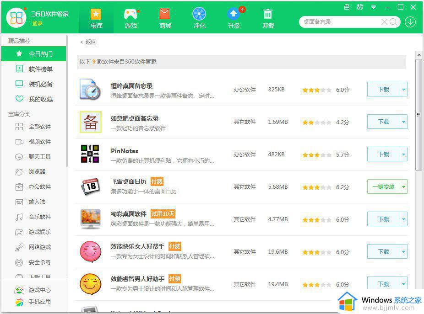Image resolution: width=424 pixels, height=314 pixels.
Task: Click 一键安装 for 飞雪桌面日历
Action: [x=383, y=186]
